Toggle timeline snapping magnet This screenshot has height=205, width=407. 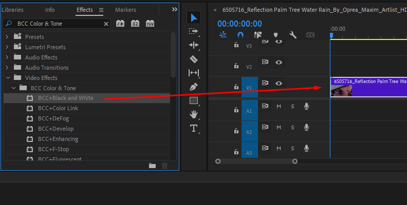click(x=240, y=35)
